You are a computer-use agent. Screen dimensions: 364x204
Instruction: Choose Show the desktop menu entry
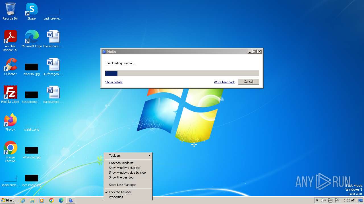[128, 177]
